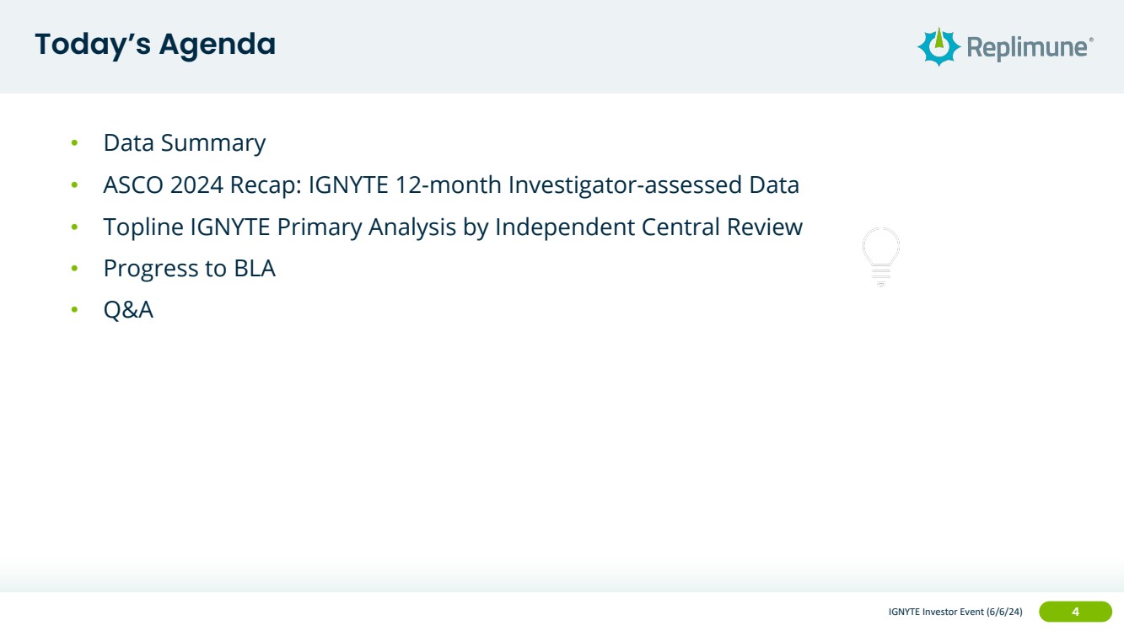This screenshot has height=631, width=1124.
Task: Select the green bullet beside Progress to BLA
Action: pyautogui.click(x=74, y=268)
